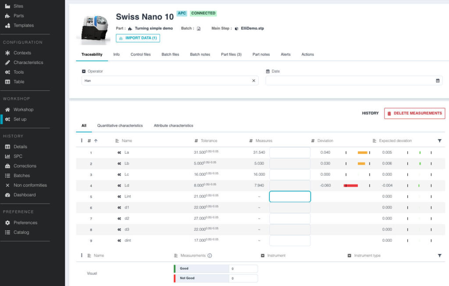Open SPC charts page
Image resolution: width=449 pixels, height=286 pixels.
pos(18,156)
